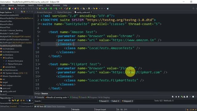Image resolution: width=197 pixels, height=111 pixels.
Task: Click the Search input field in TestNG results
Action: tap(70, 101)
